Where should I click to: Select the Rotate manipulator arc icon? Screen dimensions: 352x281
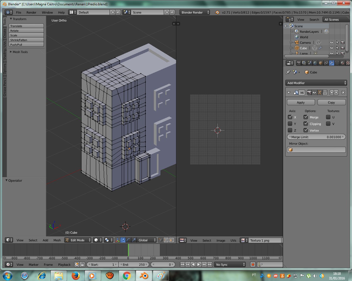pos(128,240)
